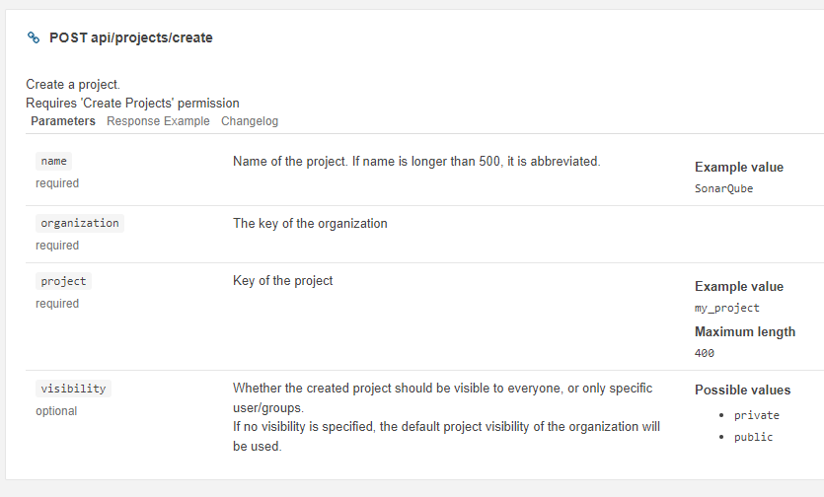Viewport: 824px width, 497px height.
Task: Click 'Key of the project' description
Action: pyautogui.click(x=282, y=280)
